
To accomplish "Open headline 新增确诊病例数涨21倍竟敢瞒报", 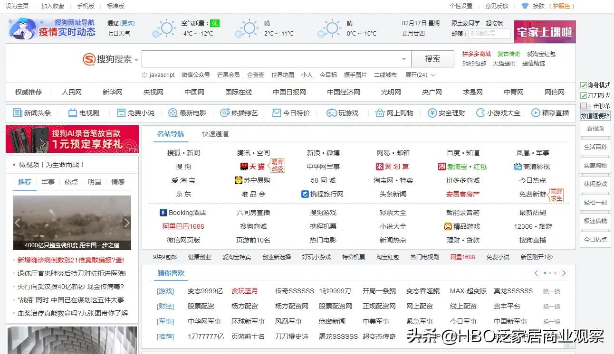I will 71,260.
